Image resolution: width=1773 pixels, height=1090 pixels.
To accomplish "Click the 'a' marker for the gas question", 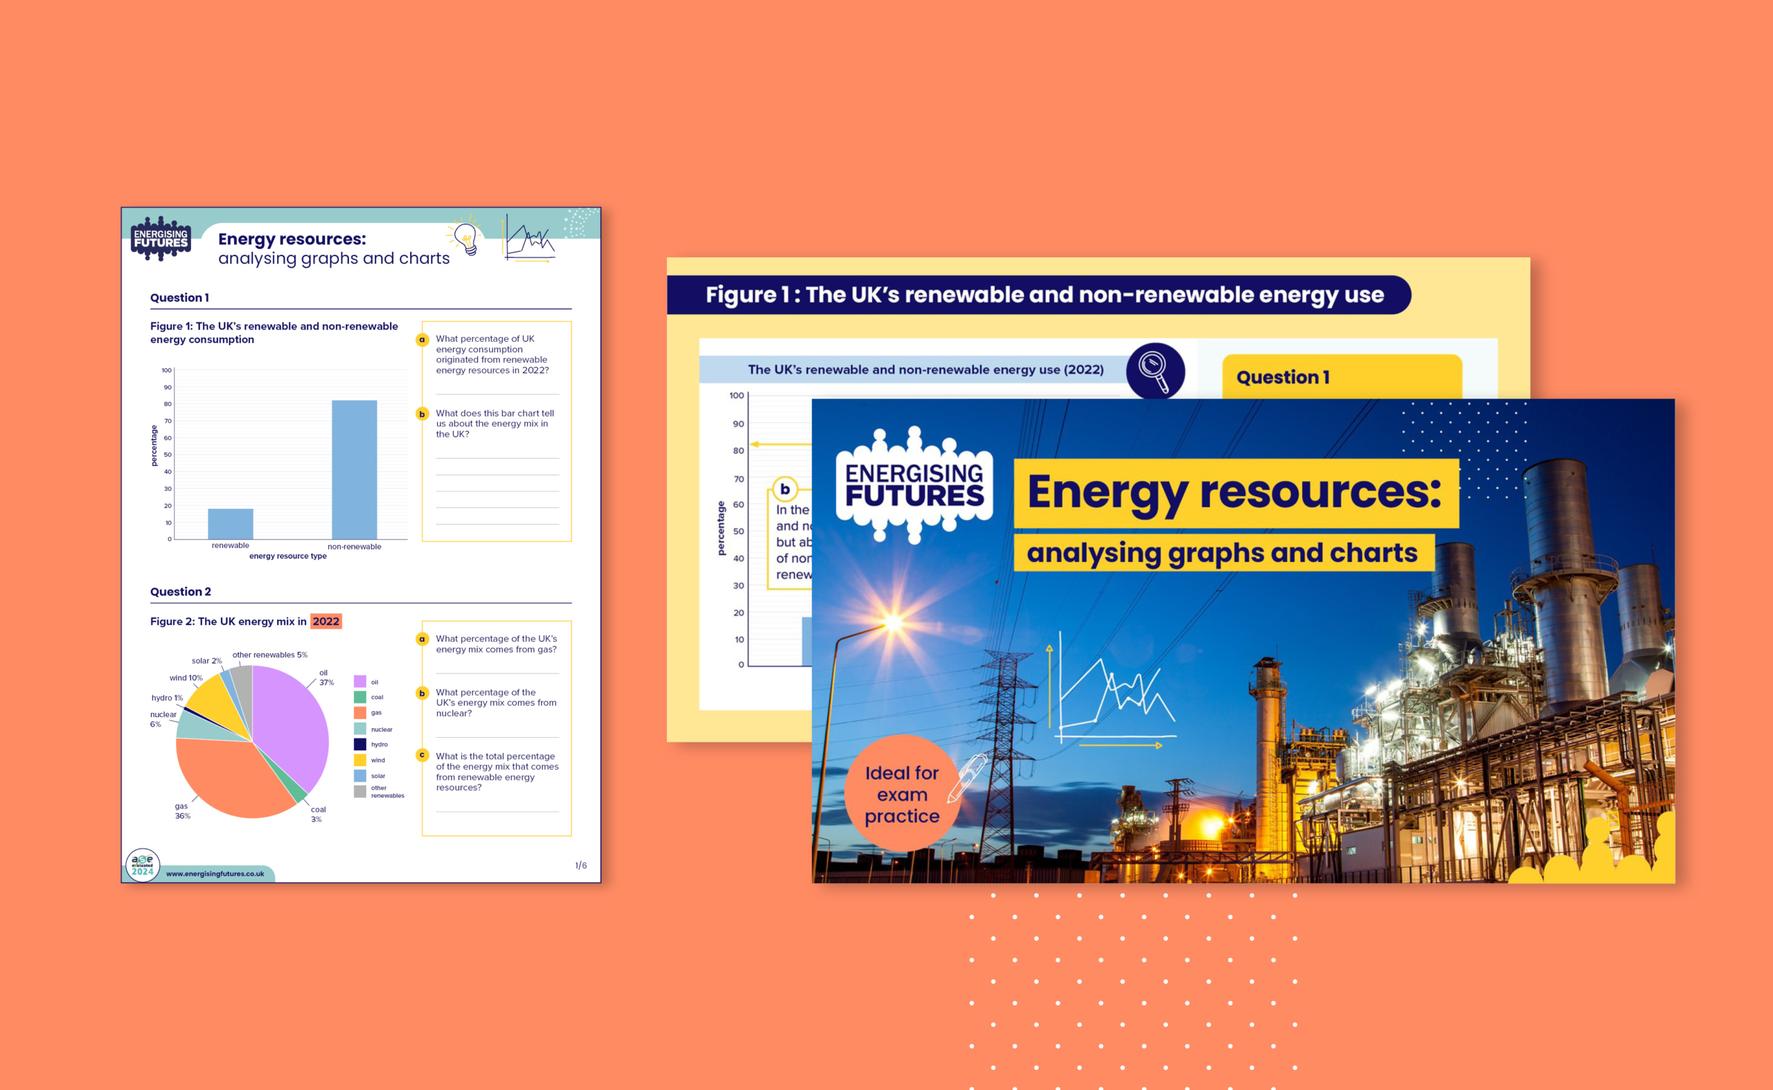I will [x=422, y=639].
